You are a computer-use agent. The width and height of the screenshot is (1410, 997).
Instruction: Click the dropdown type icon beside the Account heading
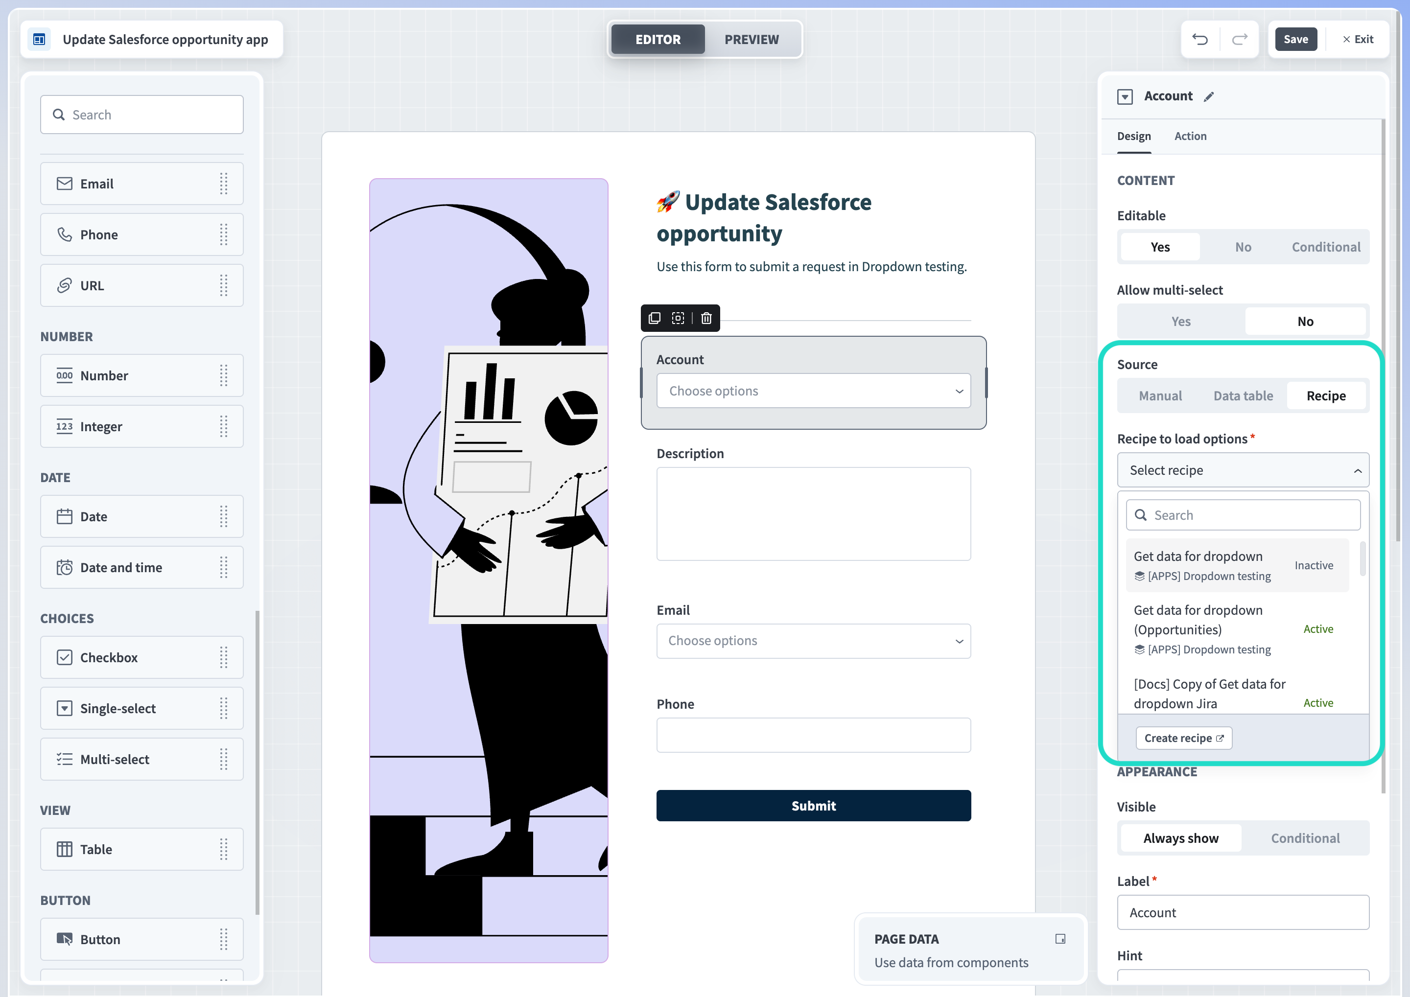pos(1125,97)
